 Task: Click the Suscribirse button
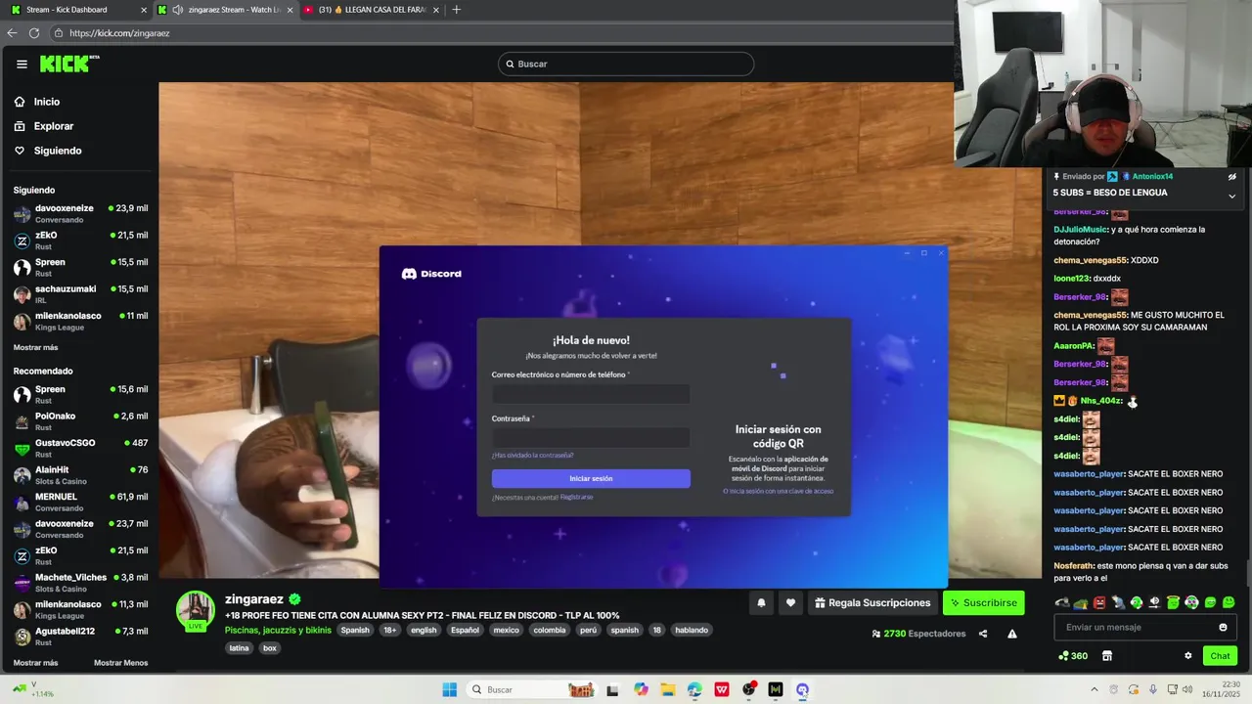click(x=983, y=603)
